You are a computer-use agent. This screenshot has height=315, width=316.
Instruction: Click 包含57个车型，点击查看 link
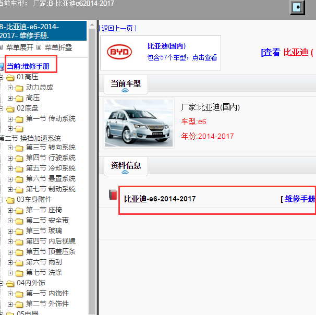coord(182,57)
